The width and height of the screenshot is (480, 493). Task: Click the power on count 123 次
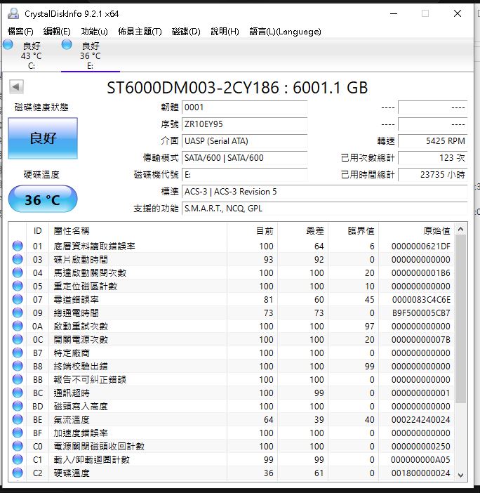[432, 158]
